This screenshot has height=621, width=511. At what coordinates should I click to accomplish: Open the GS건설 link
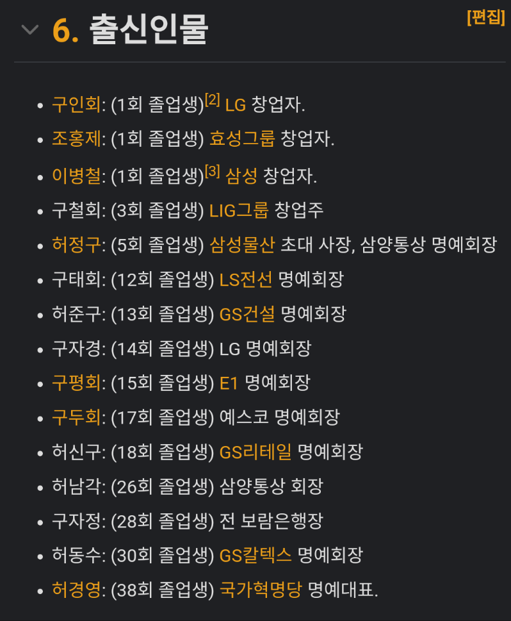tap(247, 314)
